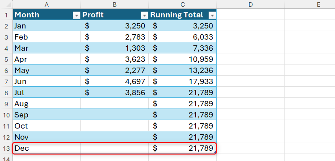
Task: Select the Jan cell
Action: (46, 26)
